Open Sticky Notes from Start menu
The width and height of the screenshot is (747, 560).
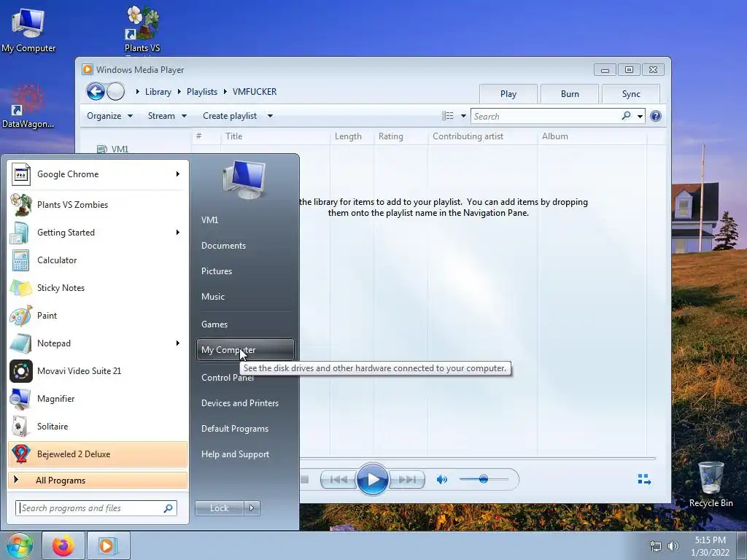[97, 287]
